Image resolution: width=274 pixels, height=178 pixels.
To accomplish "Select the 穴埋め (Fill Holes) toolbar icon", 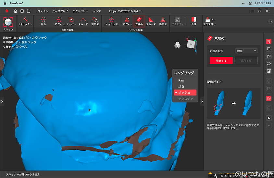I will [x=139, y=21].
